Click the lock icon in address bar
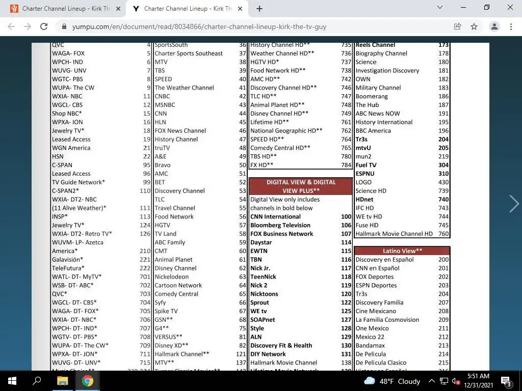This screenshot has height=391, width=522. tap(64, 26)
